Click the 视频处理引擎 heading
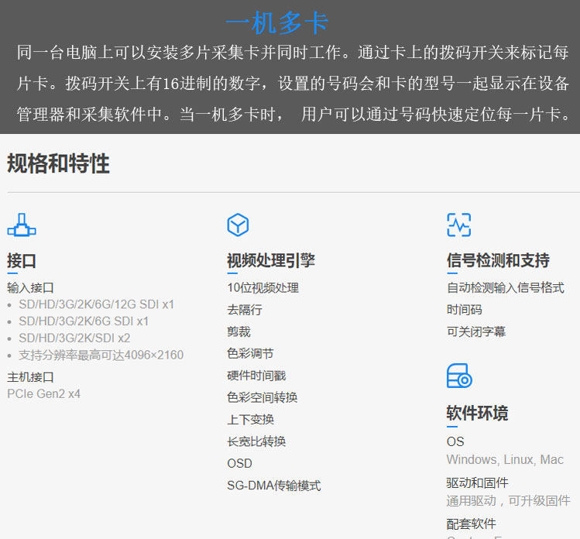580x539 pixels. (x=271, y=261)
